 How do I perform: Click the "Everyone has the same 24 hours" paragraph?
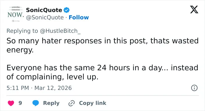click(102, 72)
